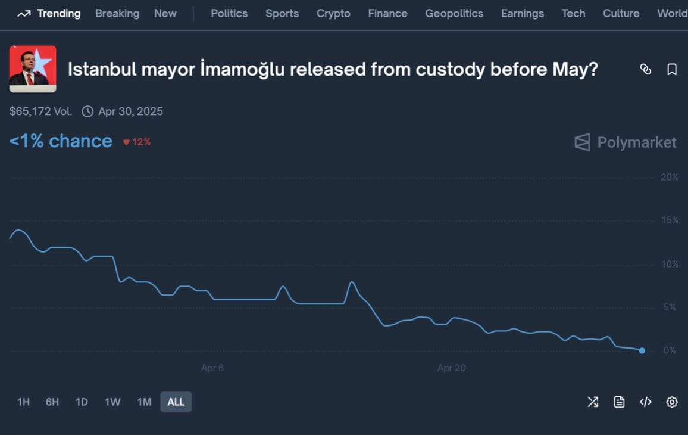Open chart settings gear
Image resolution: width=688 pixels, height=435 pixels.
pyautogui.click(x=672, y=402)
